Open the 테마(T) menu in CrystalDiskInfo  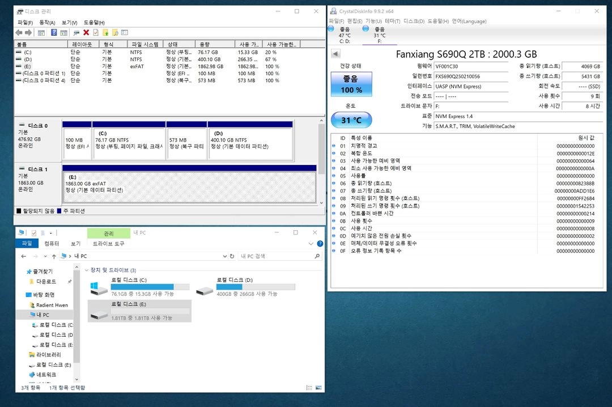[392, 21]
